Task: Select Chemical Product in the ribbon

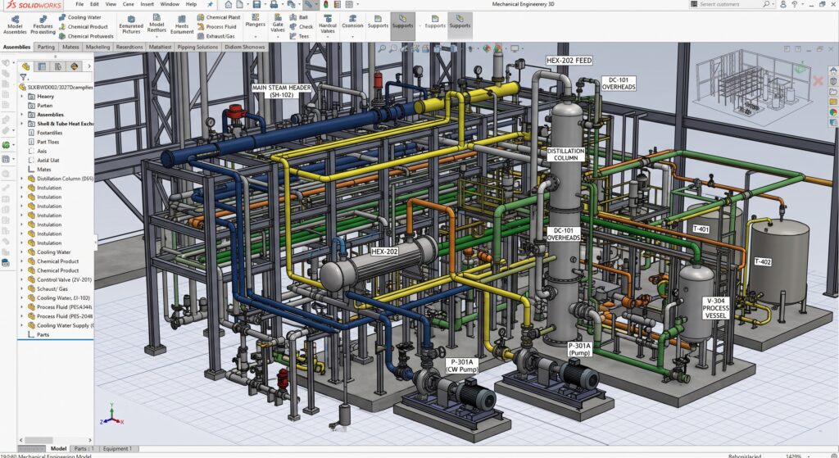Action: tap(84, 27)
